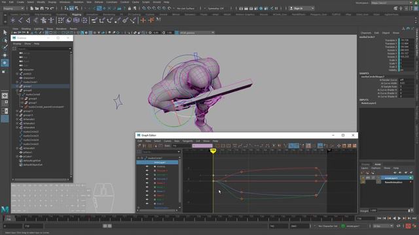Click the padlock lock-selection icon in status line
The image size is (419, 235).
click(130, 8)
